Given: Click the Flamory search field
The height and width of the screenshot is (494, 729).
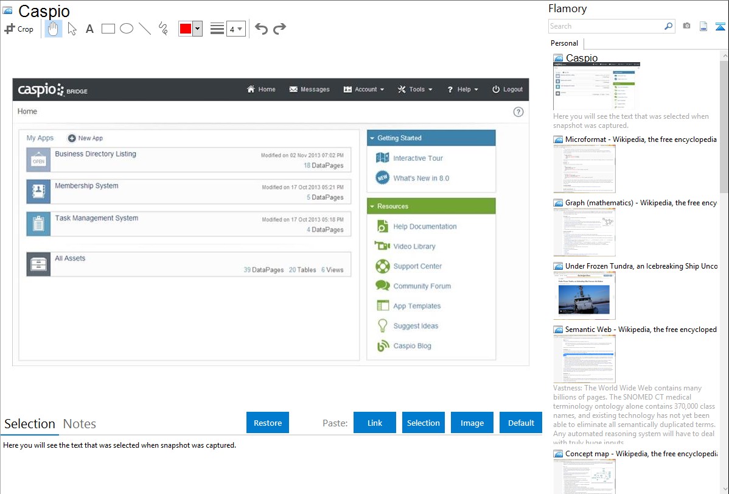Looking at the screenshot, I should (605, 26).
